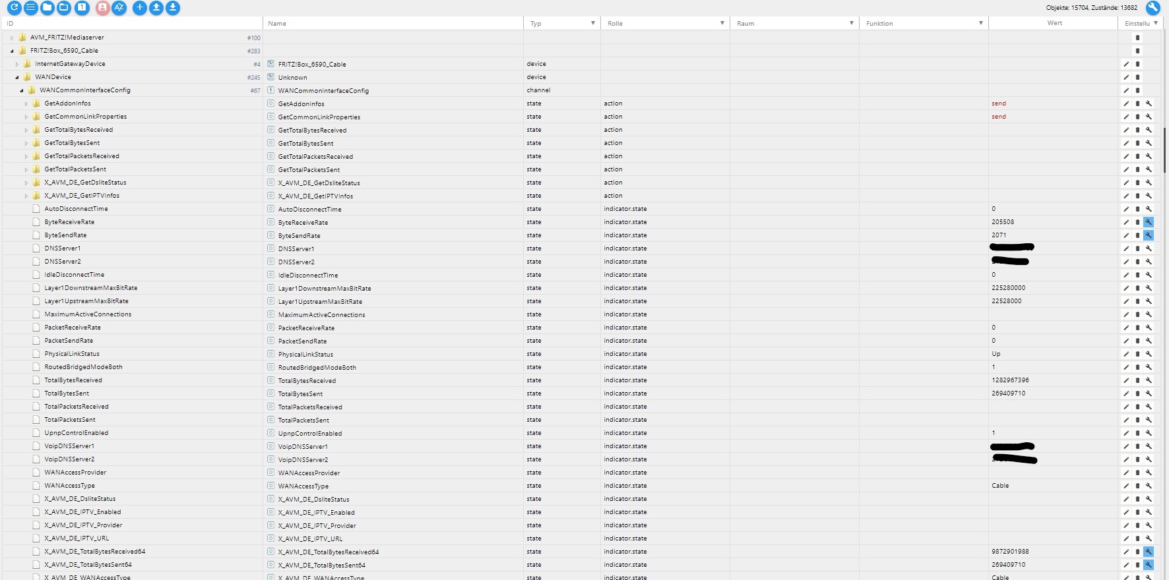Sort objects alphabetically with AZ button
Viewport: 1169px width, 580px height.
(119, 8)
